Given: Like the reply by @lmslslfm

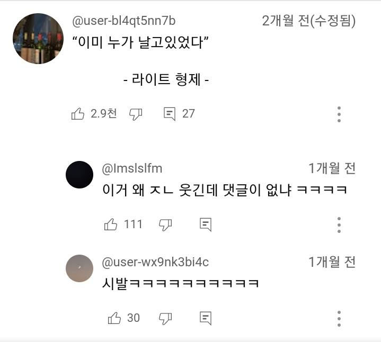Looking at the screenshot, I should tap(111, 224).
